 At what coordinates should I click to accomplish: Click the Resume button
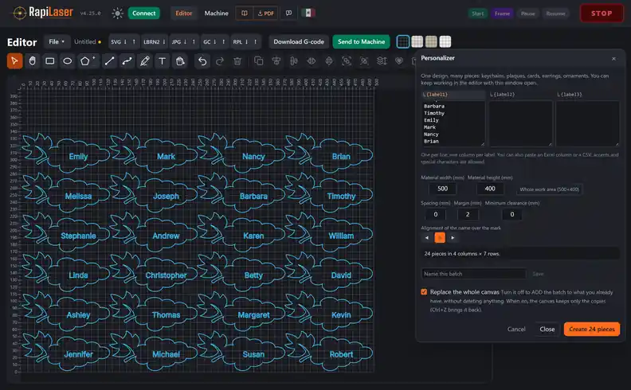coord(555,14)
